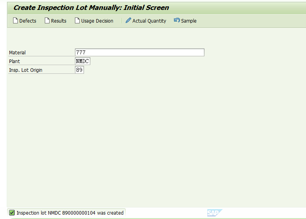Click the Sample undo-arrow icon

pyautogui.click(x=177, y=20)
